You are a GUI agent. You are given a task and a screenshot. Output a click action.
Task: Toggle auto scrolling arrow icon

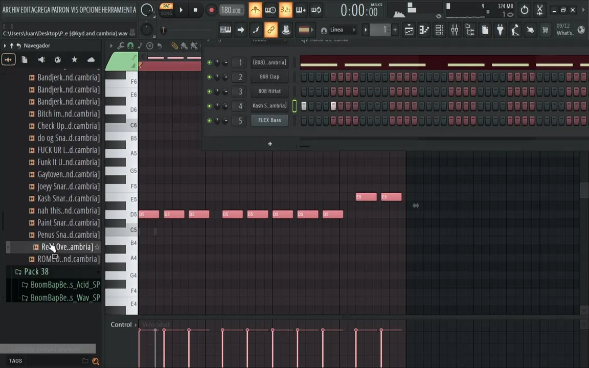coord(241,30)
